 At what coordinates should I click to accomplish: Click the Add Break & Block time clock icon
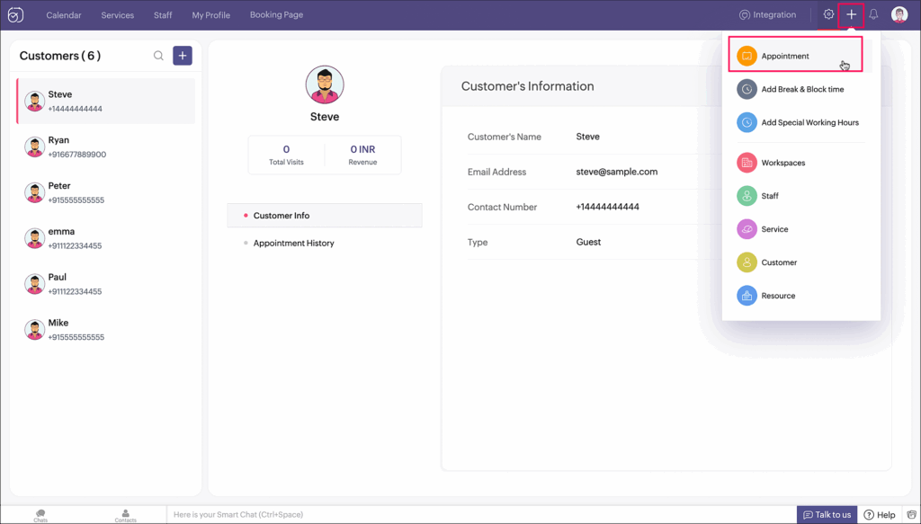point(747,89)
